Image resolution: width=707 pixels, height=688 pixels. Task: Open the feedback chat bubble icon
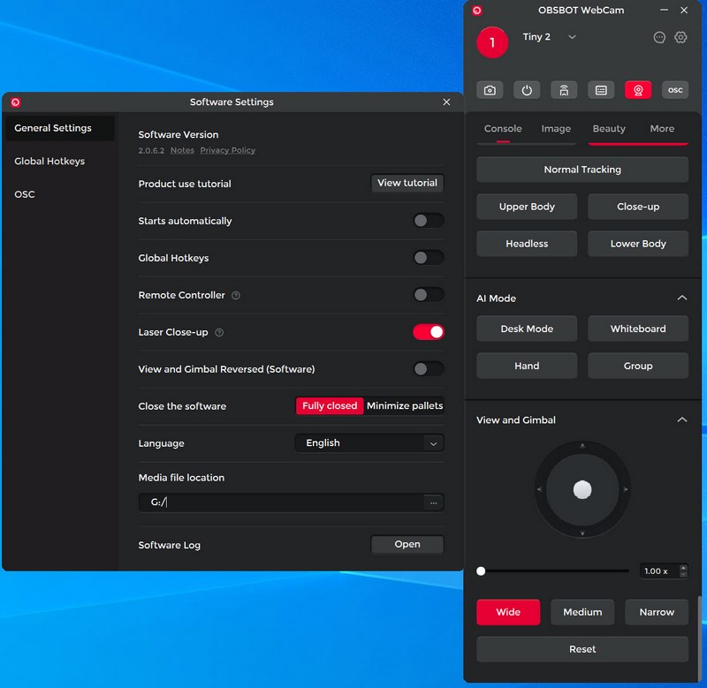tap(659, 37)
